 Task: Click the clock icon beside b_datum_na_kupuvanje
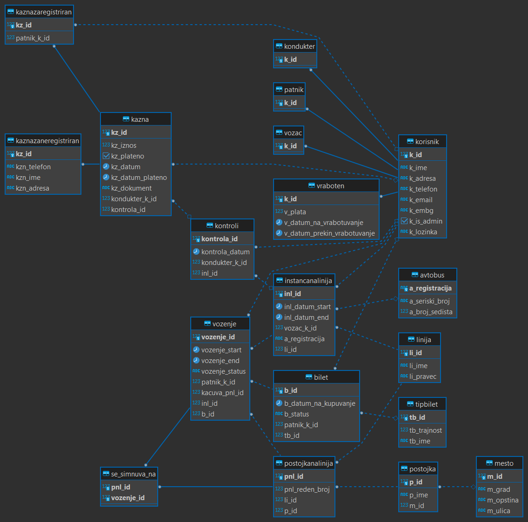(279, 403)
